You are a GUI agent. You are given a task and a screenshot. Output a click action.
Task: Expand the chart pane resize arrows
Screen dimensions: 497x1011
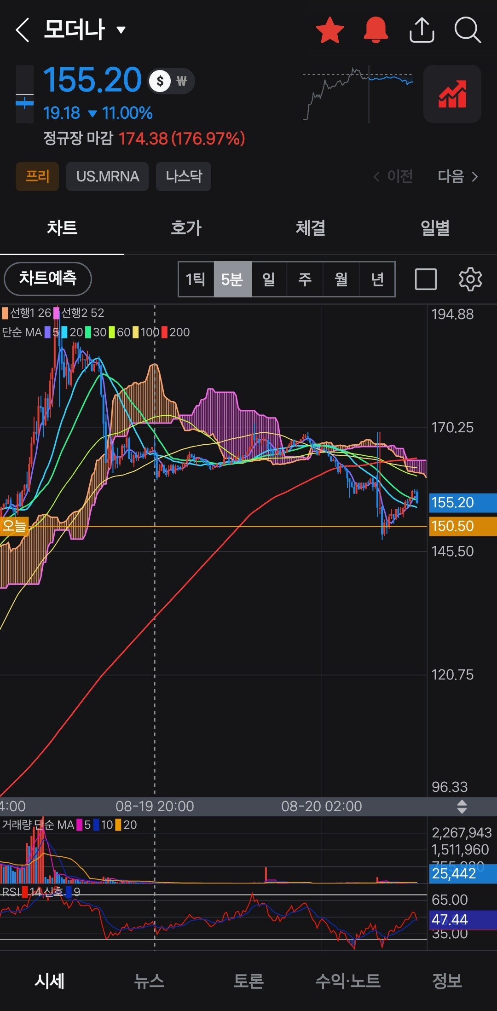point(462,807)
